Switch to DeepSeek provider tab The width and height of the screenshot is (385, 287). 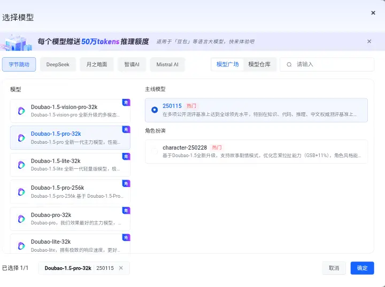click(58, 64)
